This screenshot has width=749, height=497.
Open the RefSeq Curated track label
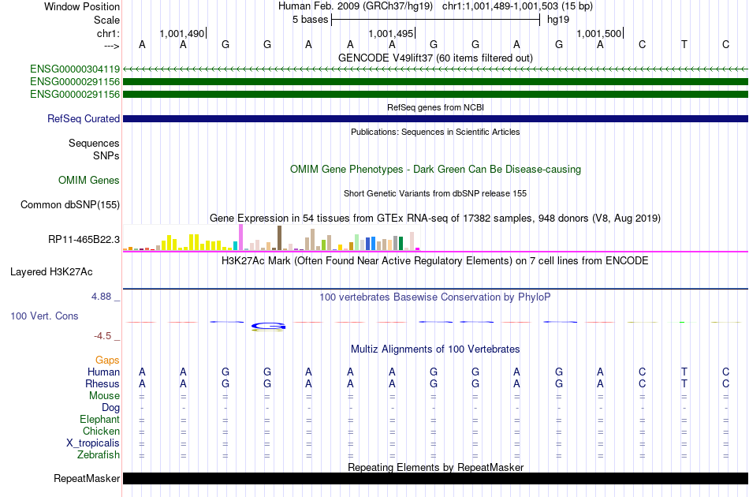(x=83, y=118)
